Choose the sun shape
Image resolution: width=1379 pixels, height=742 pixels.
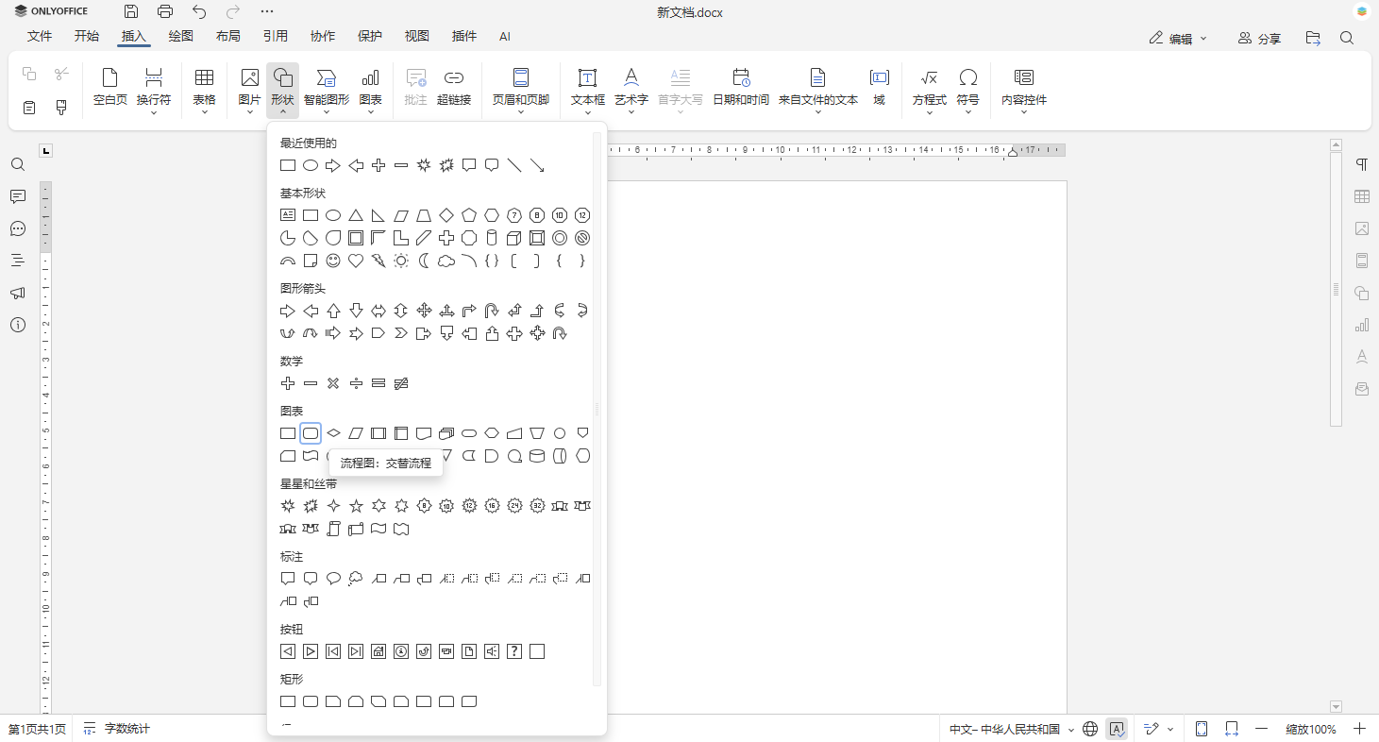[401, 261]
